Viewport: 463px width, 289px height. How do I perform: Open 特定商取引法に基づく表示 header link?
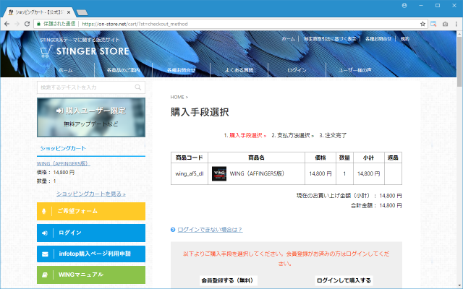click(330, 38)
